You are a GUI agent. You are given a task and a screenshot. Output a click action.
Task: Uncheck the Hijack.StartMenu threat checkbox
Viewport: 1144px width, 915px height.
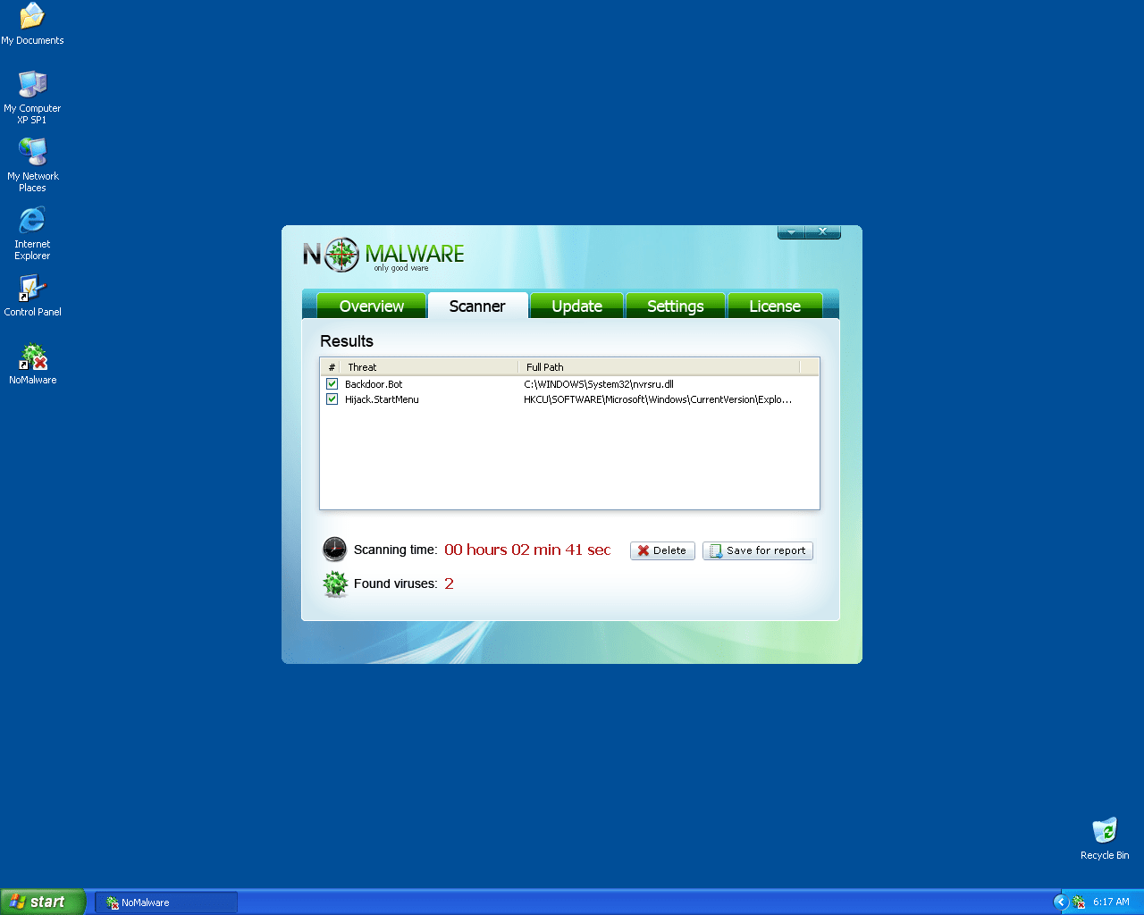pos(332,399)
